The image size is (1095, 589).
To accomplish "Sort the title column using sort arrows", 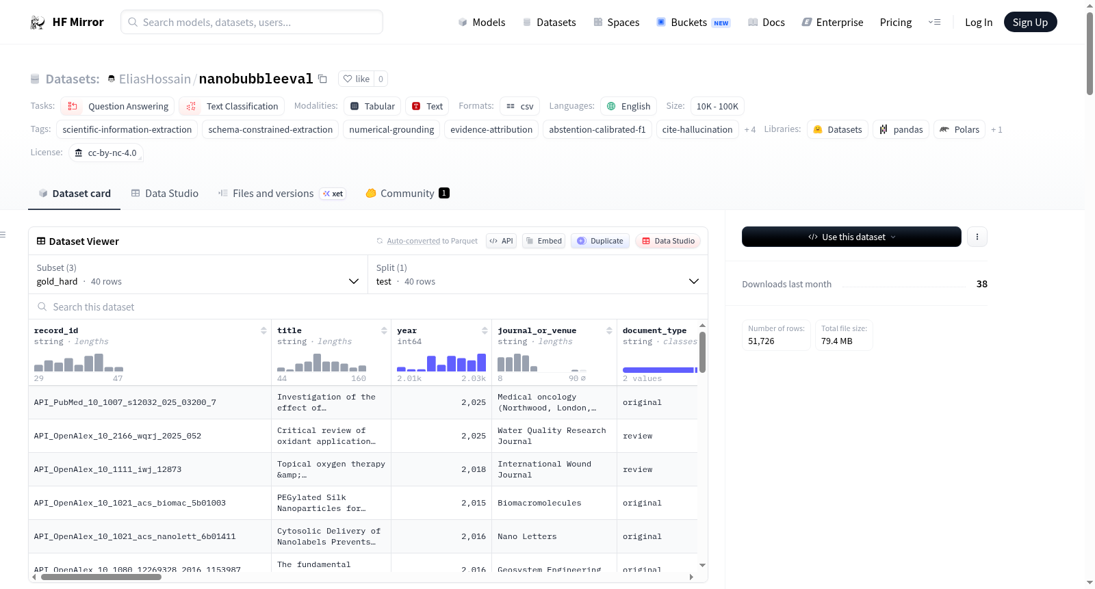I will (x=384, y=330).
